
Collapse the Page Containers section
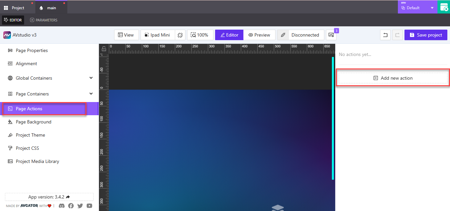point(91,93)
